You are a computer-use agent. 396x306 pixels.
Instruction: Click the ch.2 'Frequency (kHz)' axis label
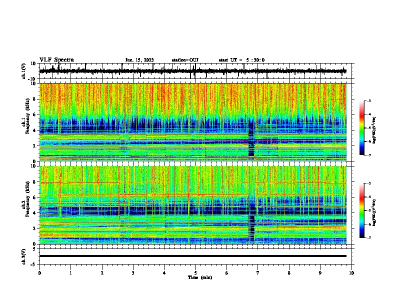click(27, 199)
